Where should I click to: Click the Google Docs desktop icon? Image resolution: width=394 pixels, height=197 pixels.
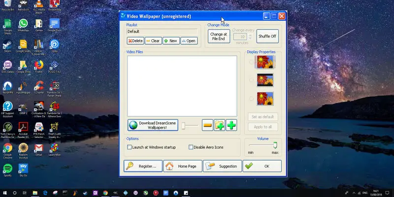pyautogui.click(x=54, y=26)
